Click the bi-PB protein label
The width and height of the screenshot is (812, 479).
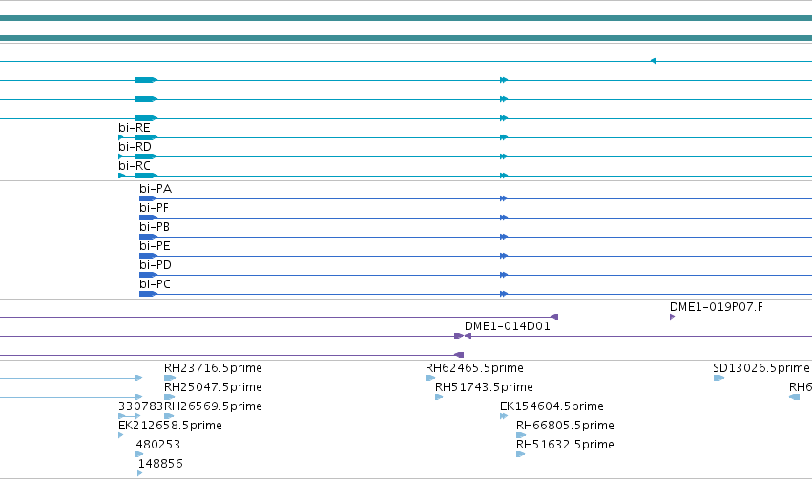click(x=155, y=227)
